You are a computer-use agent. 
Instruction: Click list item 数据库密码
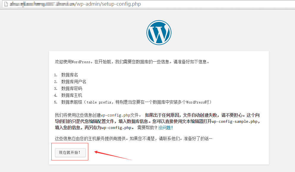click(72, 88)
